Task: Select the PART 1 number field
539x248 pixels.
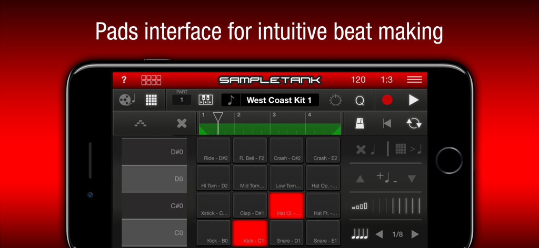Action: [182, 100]
